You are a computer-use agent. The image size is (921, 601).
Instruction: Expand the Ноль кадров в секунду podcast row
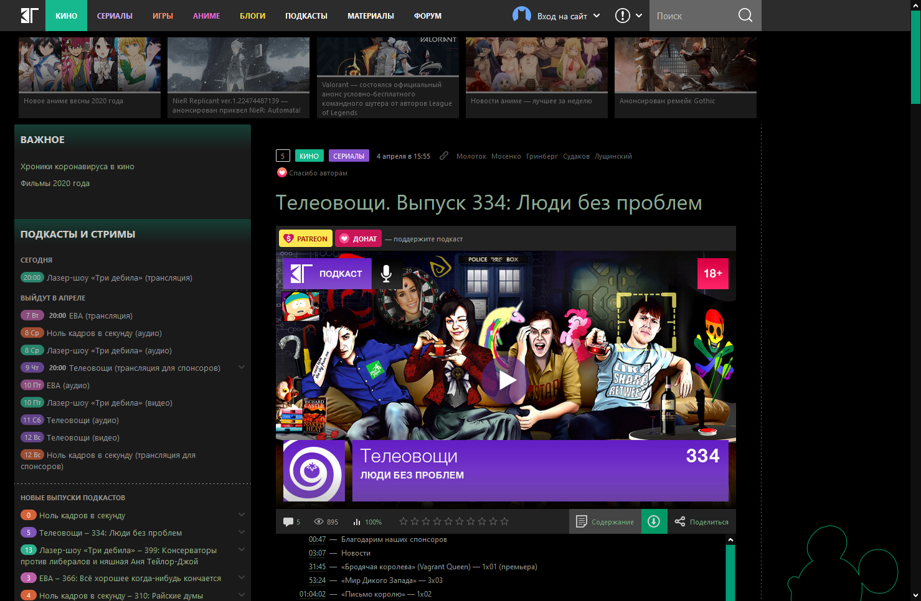click(242, 515)
